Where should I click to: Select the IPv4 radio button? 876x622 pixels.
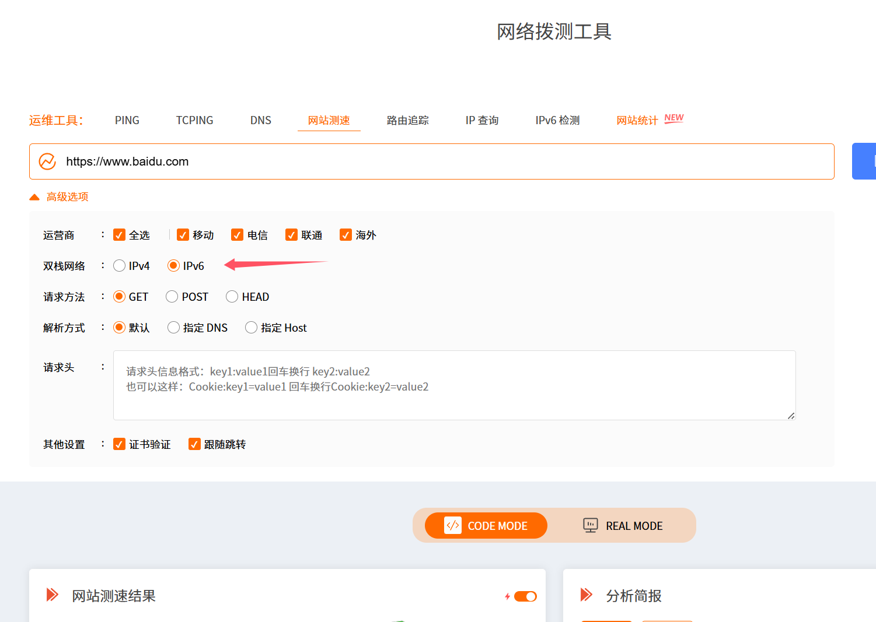click(119, 266)
